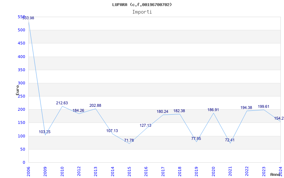Screen dimensions: 284x178
Task: Select the data label 533.98
Action: point(29,18)
